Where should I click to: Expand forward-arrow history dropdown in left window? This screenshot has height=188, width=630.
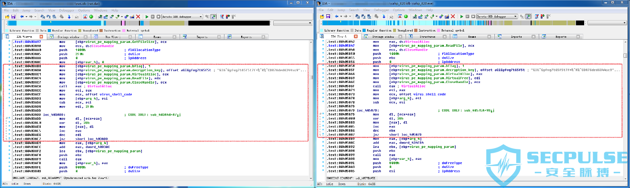[x=35, y=17]
